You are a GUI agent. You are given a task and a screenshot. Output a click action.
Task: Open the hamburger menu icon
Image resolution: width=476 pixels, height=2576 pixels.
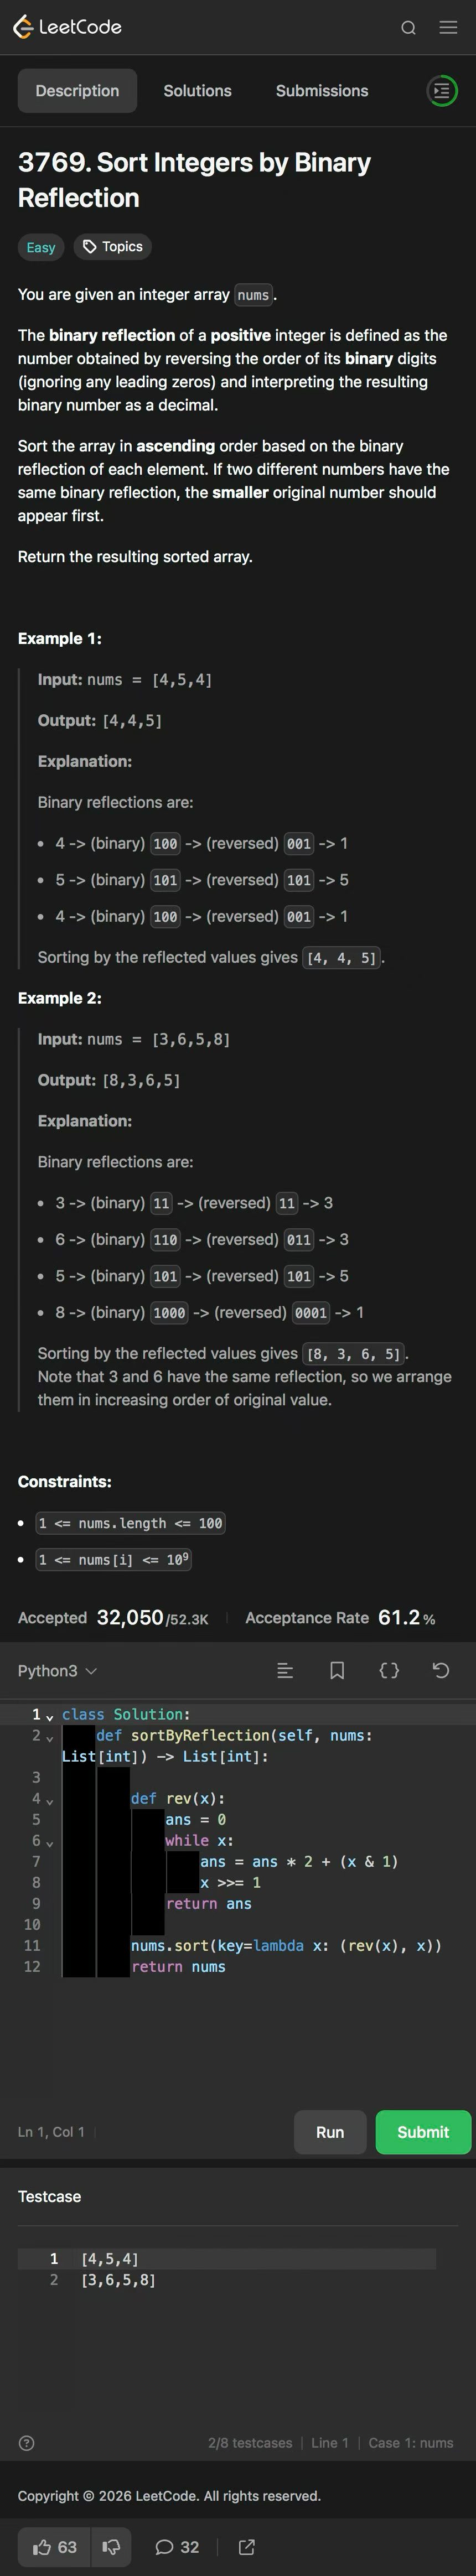448,27
